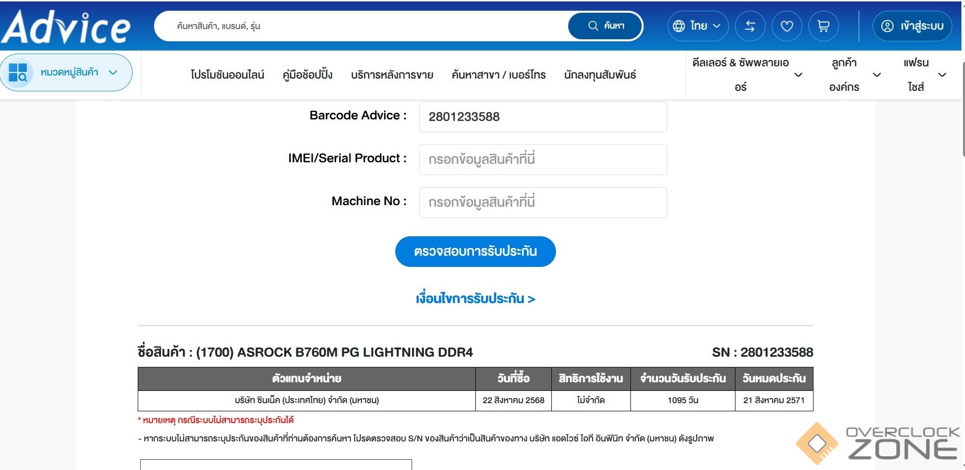
Task: Click the product name ASROCK B760M PG LIGHTNING DDR4
Action: [x=335, y=353]
